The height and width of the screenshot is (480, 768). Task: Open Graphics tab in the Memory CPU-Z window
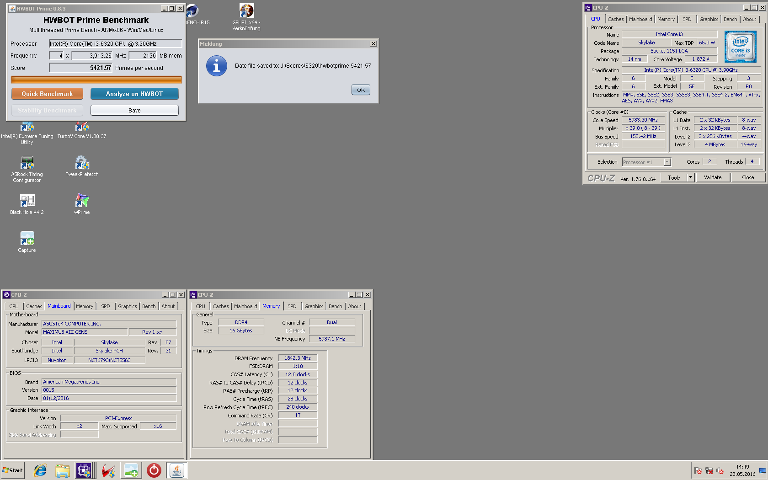coord(314,306)
